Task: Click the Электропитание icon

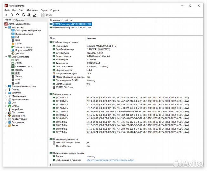Action: [x=13, y=47]
